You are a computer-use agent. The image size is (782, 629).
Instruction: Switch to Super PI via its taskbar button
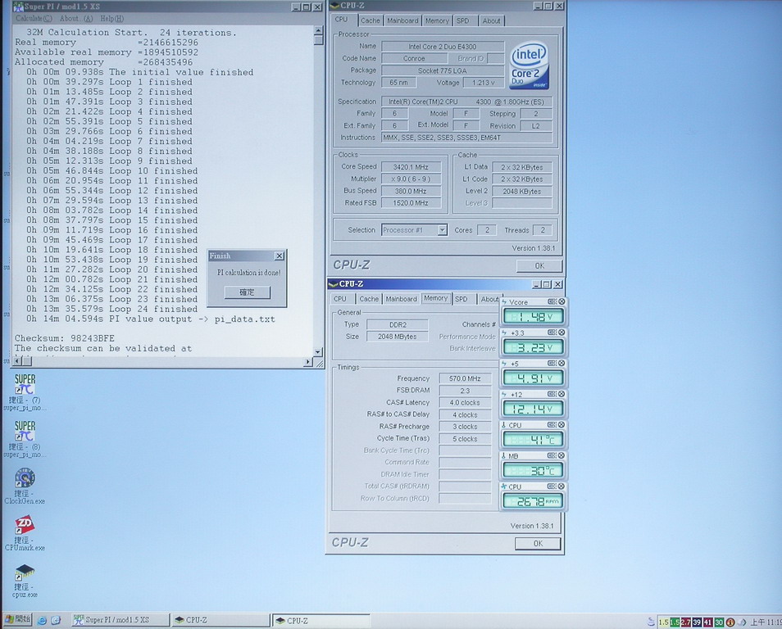[120, 620]
